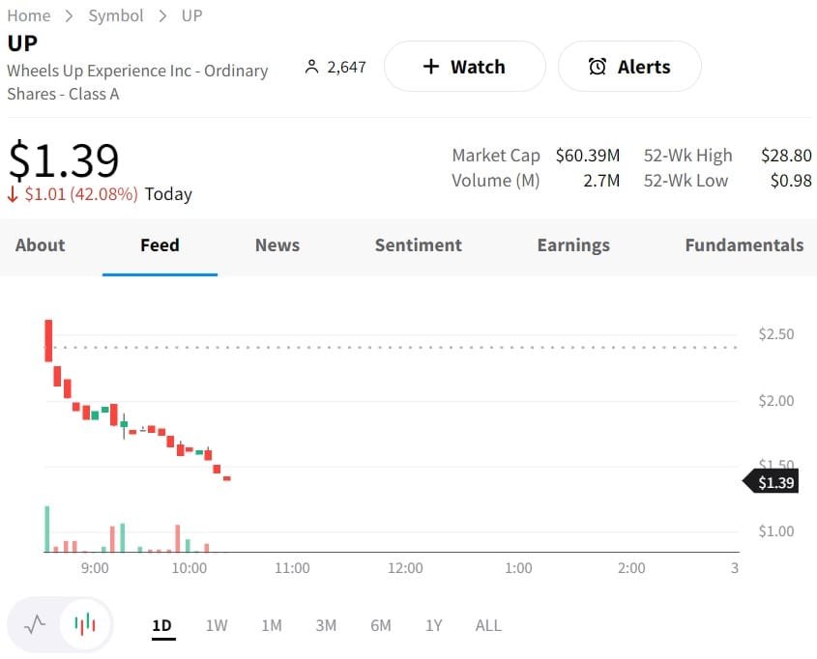Click the alarm clock Alerts icon
Viewport: 817px width, 659px height.
pyautogui.click(x=598, y=67)
